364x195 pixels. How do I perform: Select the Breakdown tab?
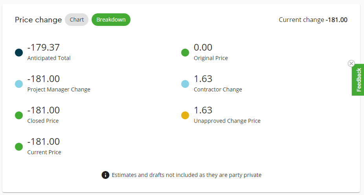coord(111,20)
